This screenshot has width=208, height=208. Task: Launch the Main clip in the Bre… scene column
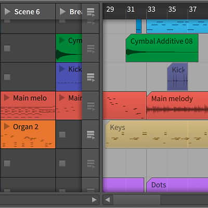pos(61,98)
